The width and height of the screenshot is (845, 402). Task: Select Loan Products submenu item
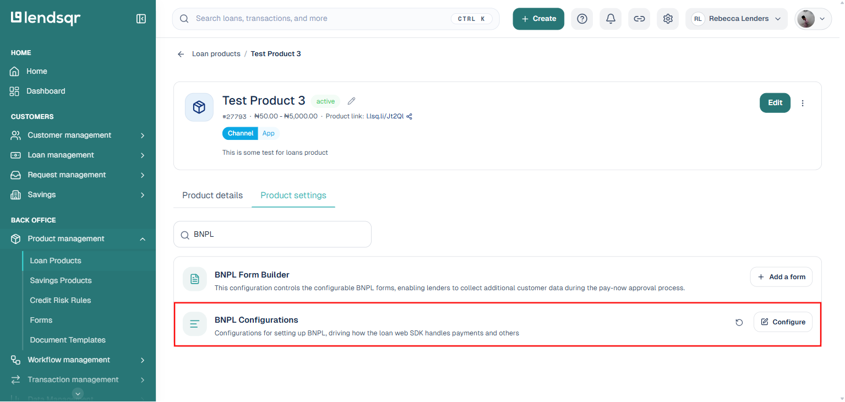[x=56, y=260]
